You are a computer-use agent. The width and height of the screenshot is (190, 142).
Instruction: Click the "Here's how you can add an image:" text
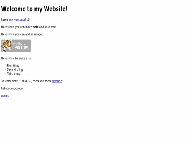(22, 34)
